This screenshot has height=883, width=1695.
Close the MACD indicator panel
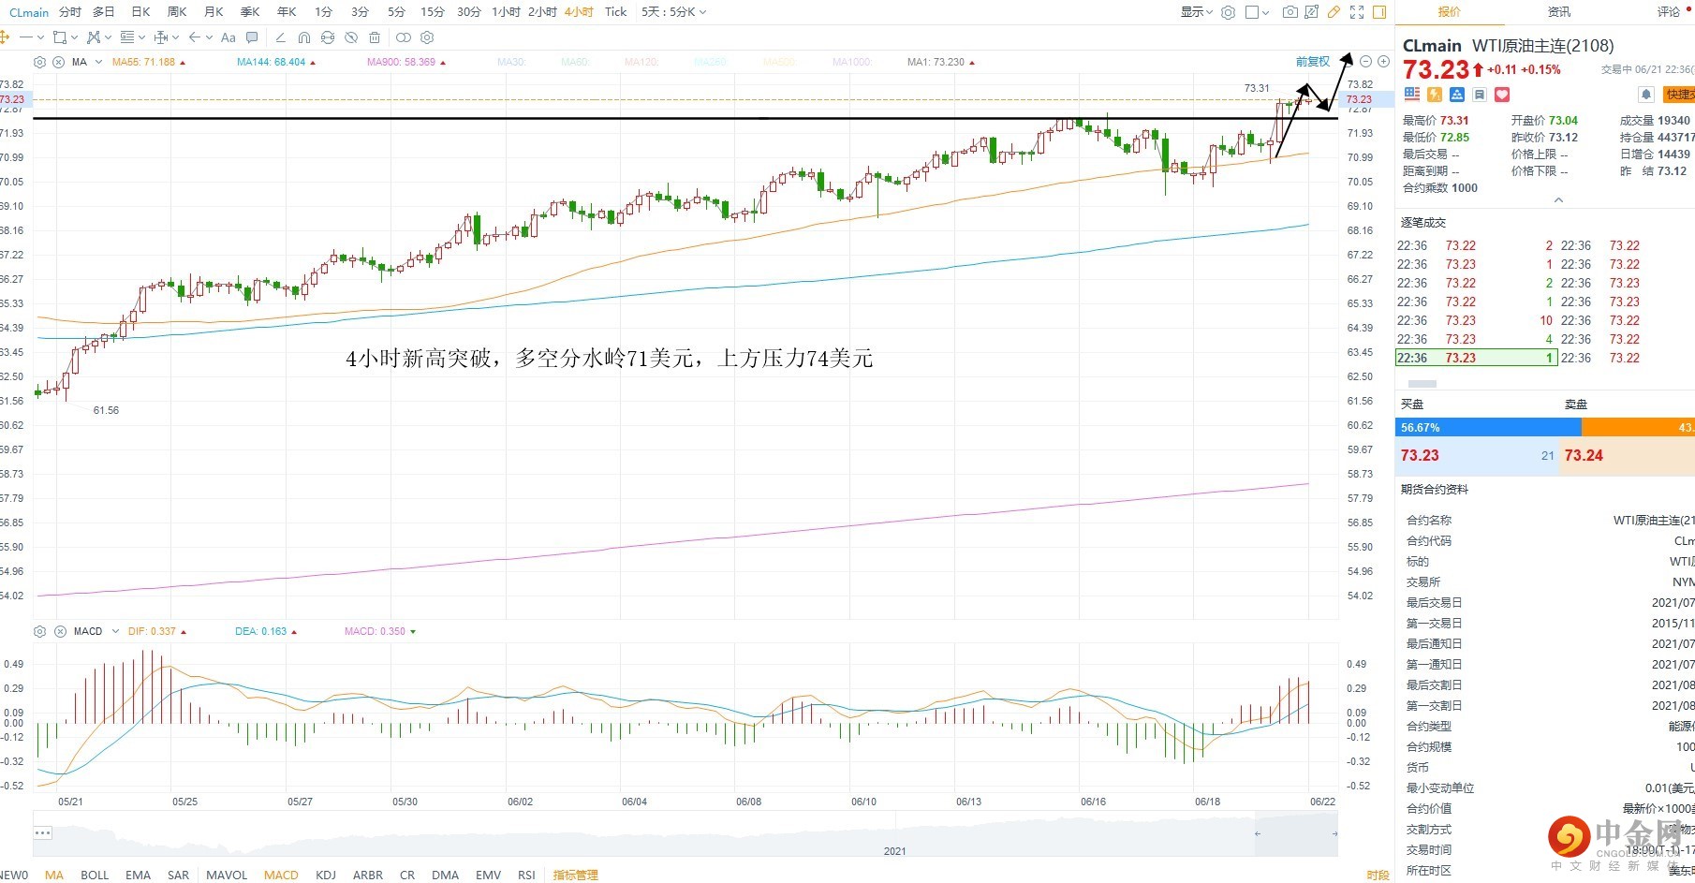pyautogui.click(x=60, y=631)
